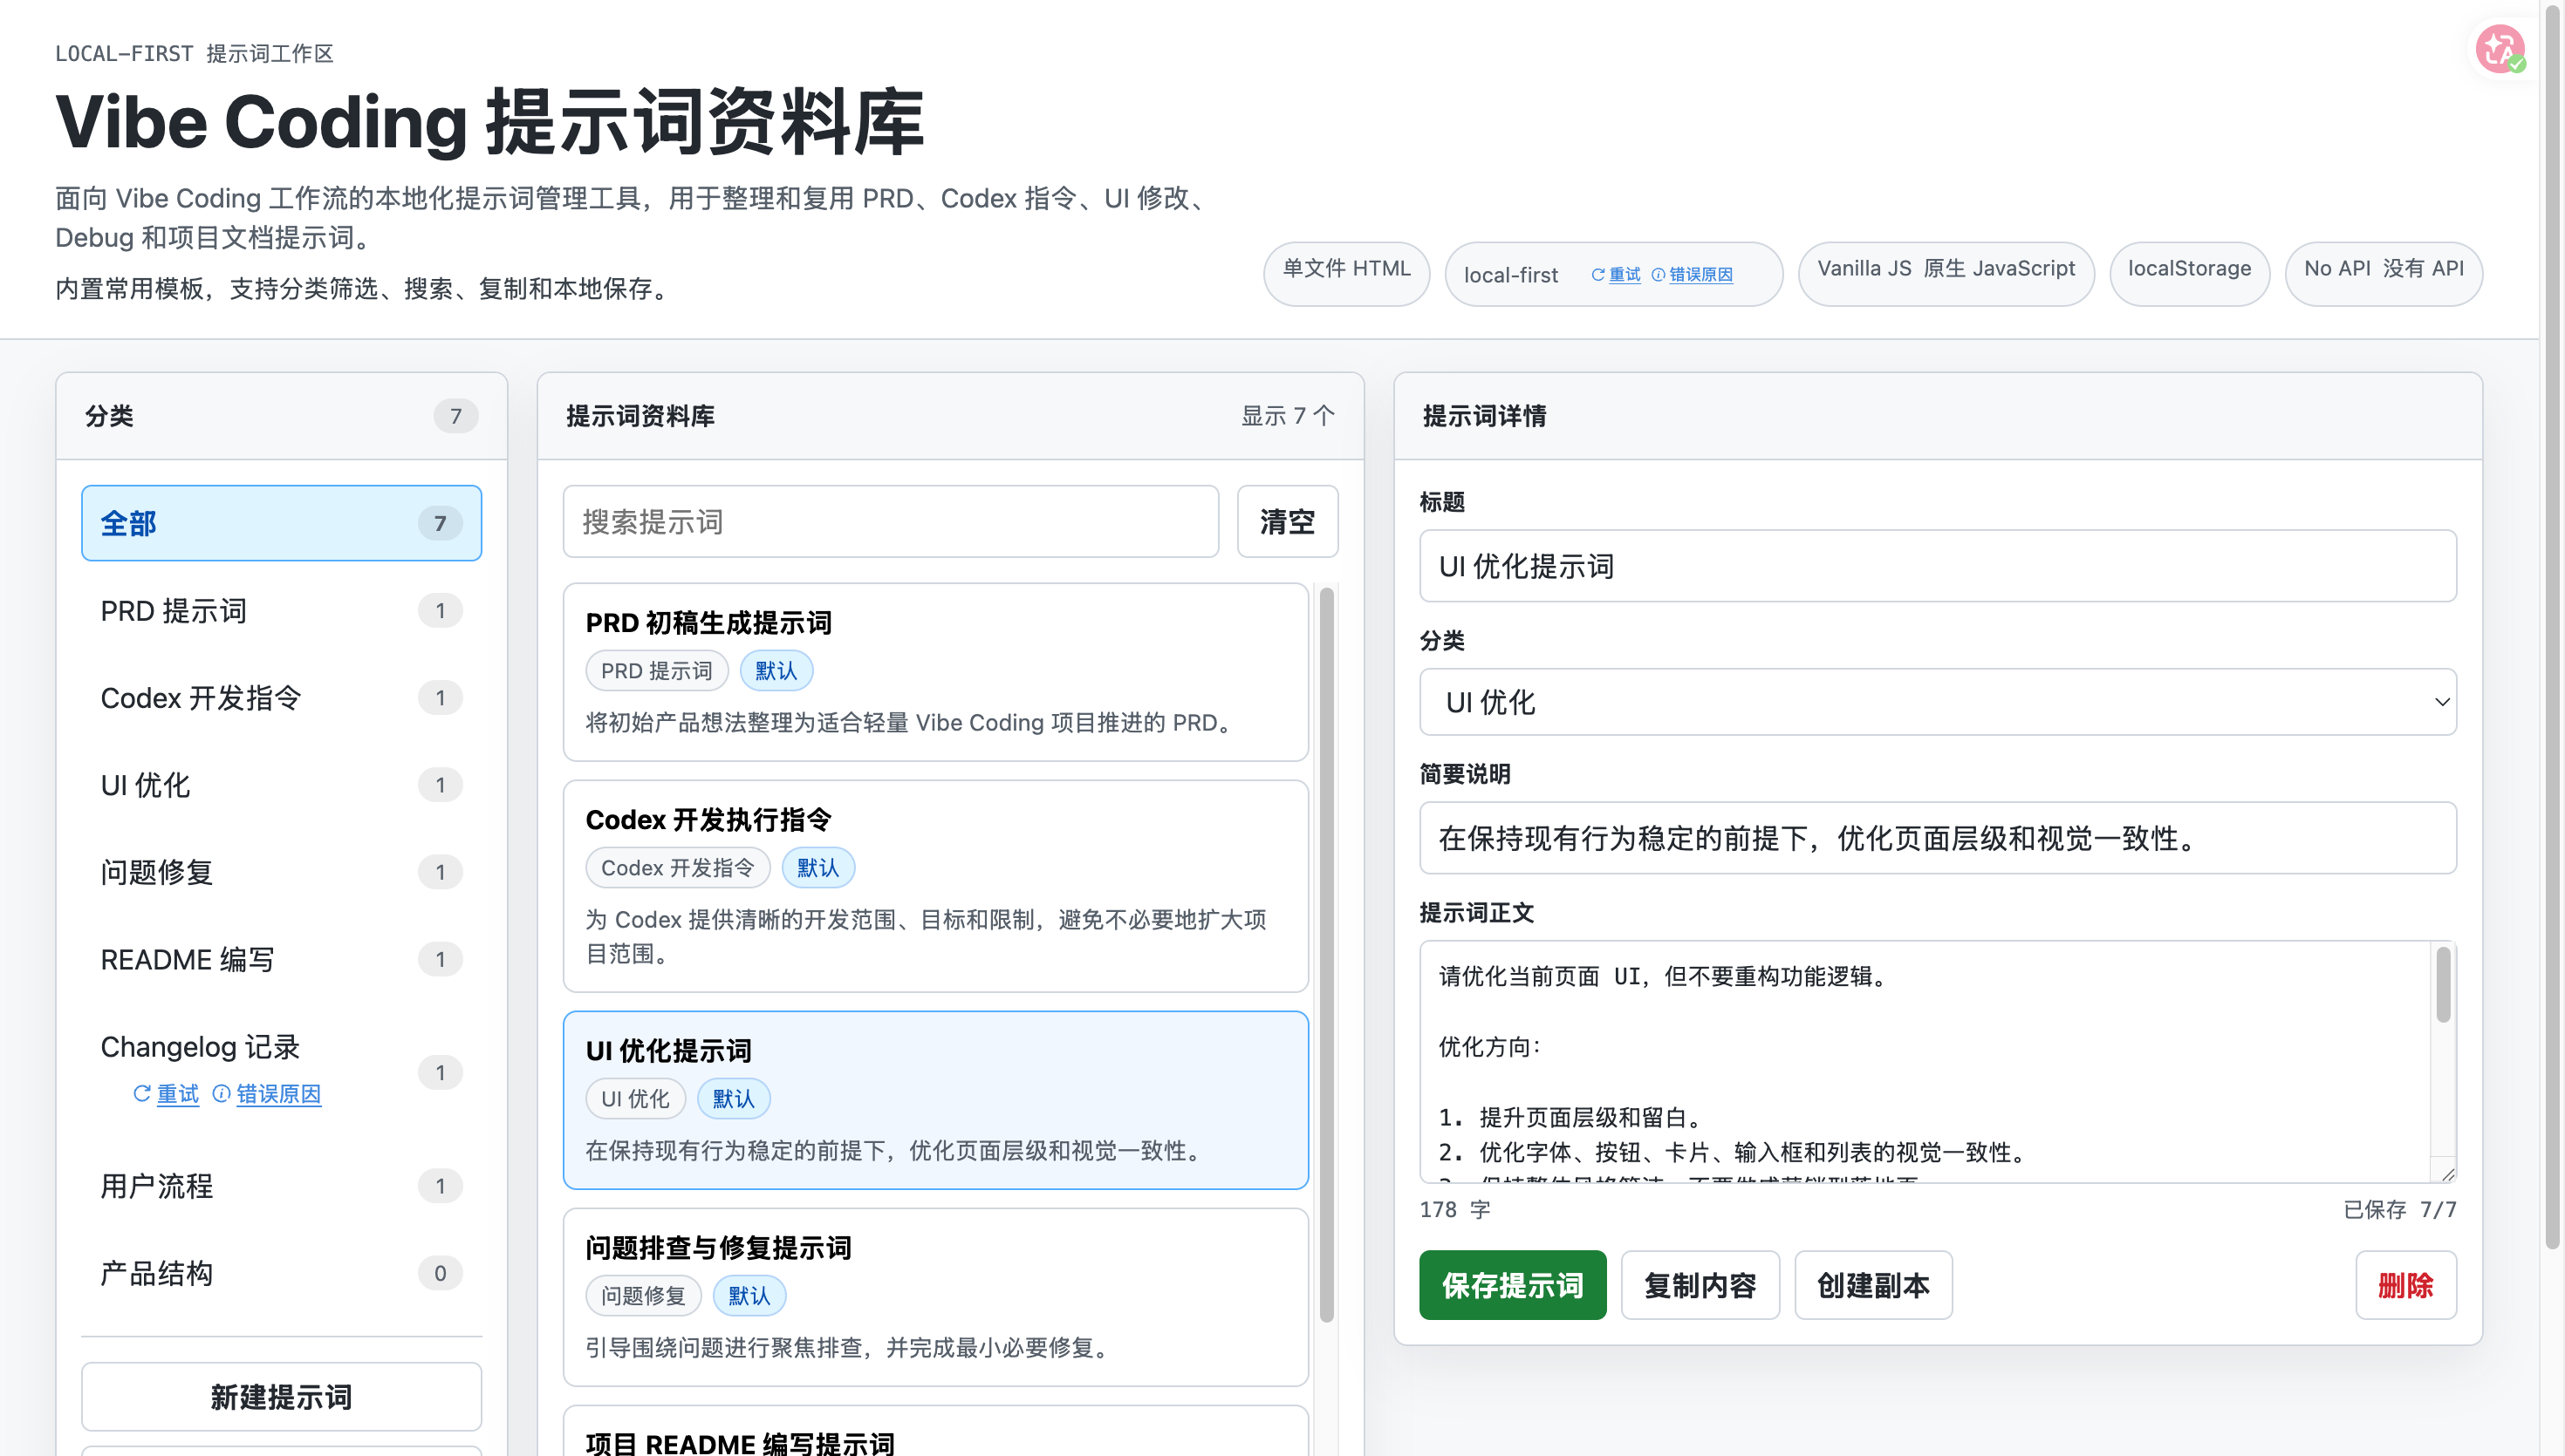Click 错误原因 link under Changelog 记录

pos(266,1094)
